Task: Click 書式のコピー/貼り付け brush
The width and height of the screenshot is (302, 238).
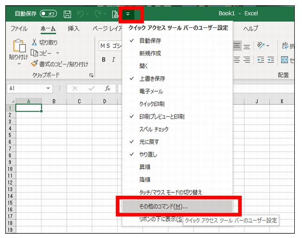Action: 59,64
